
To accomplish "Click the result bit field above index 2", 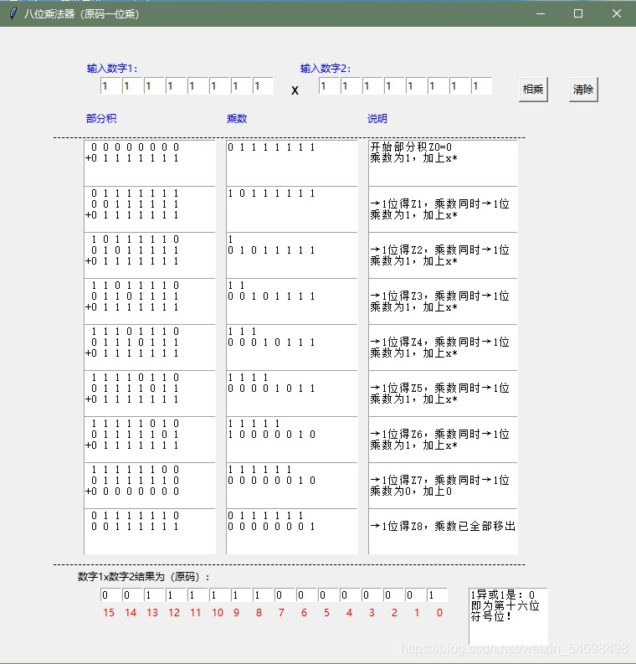I will click(x=394, y=595).
